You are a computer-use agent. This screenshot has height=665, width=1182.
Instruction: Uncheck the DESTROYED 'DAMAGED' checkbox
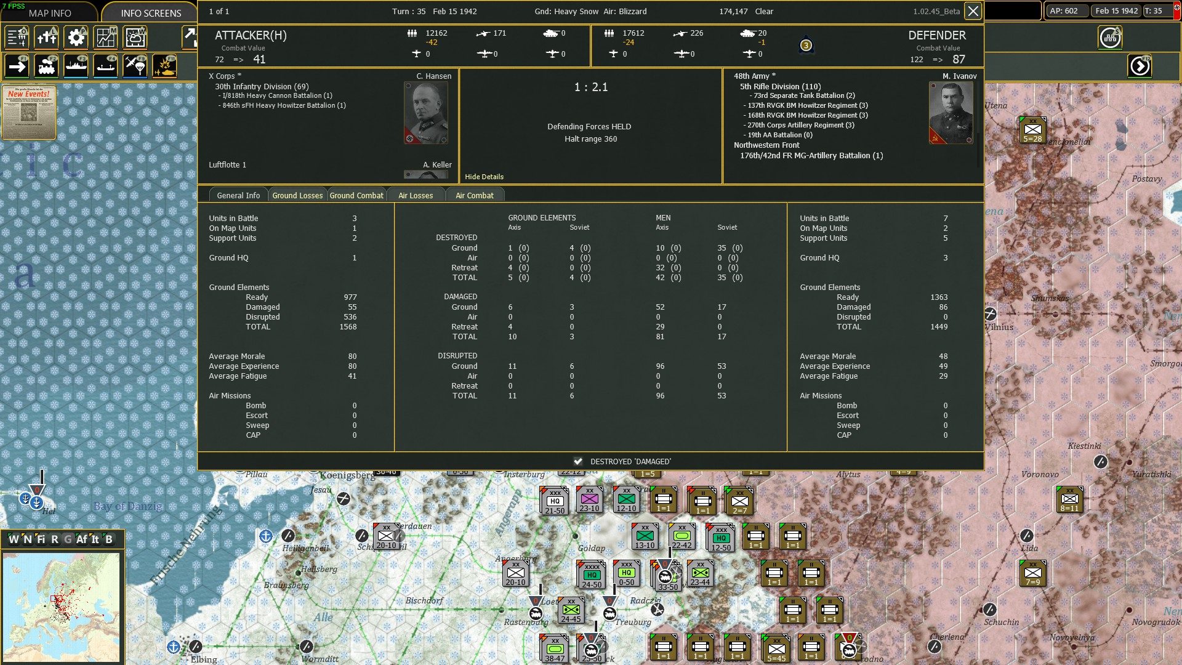click(578, 461)
